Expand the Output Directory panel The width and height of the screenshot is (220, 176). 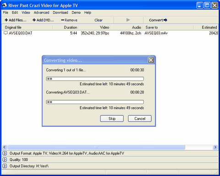(x=5, y=166)
